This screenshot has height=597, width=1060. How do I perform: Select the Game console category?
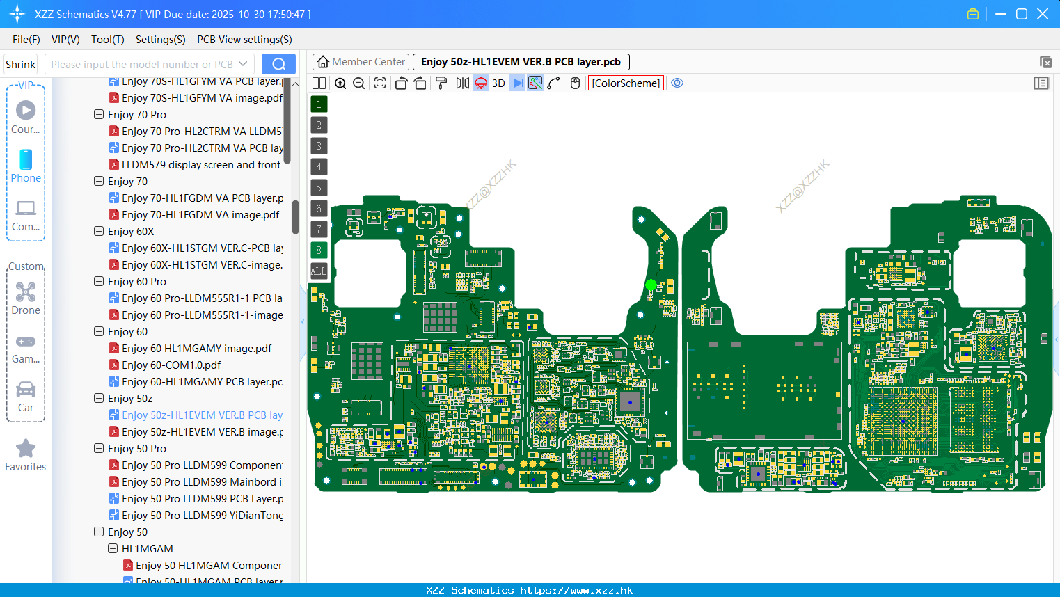coord(26,348)
